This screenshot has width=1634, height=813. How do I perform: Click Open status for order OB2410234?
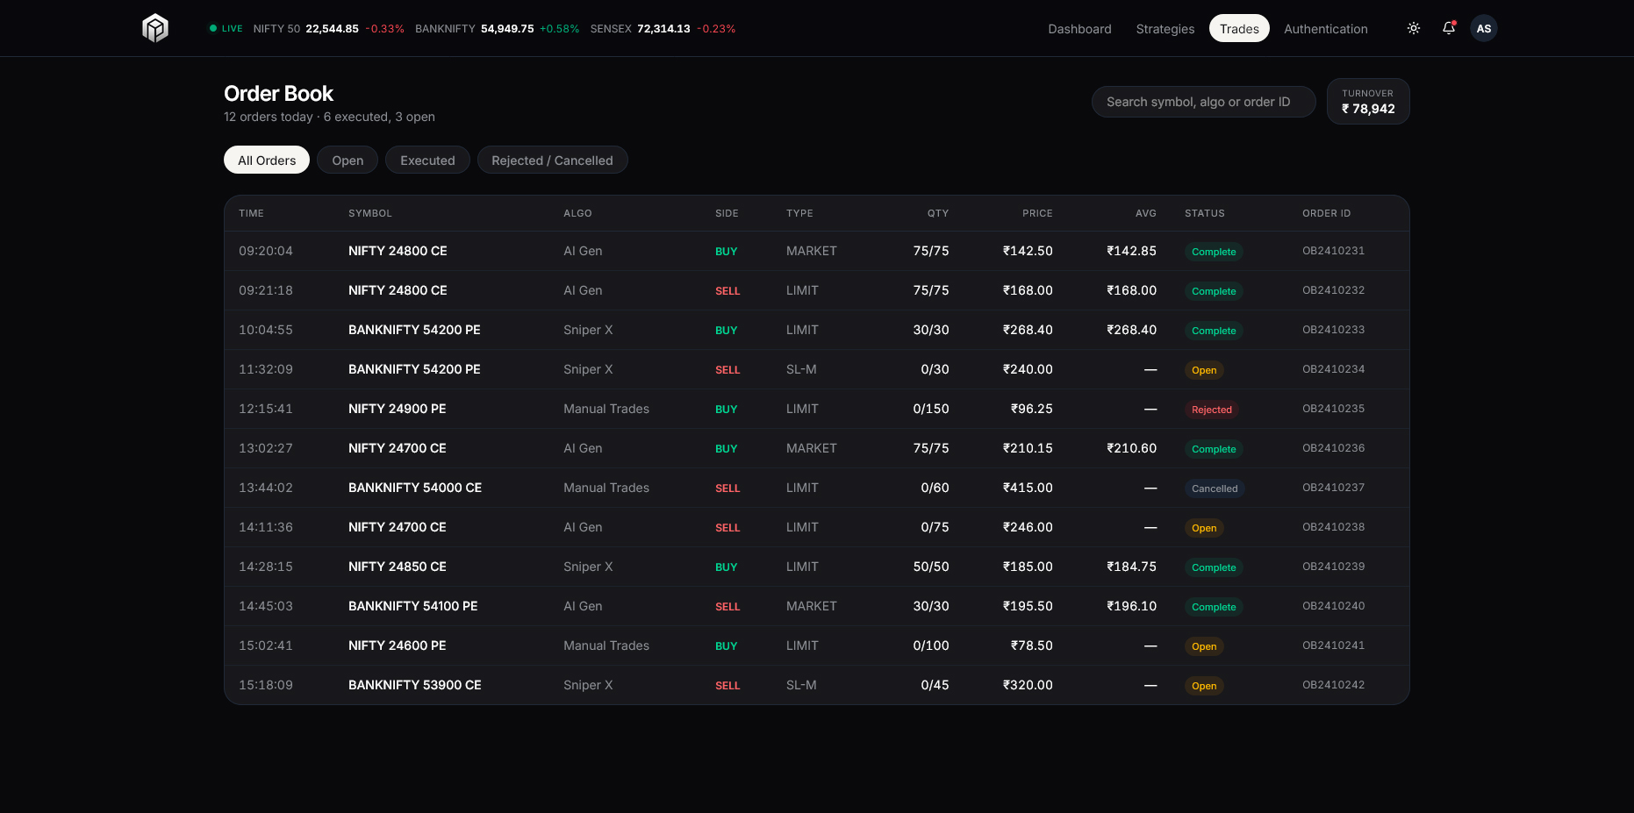pos(1204,370)
